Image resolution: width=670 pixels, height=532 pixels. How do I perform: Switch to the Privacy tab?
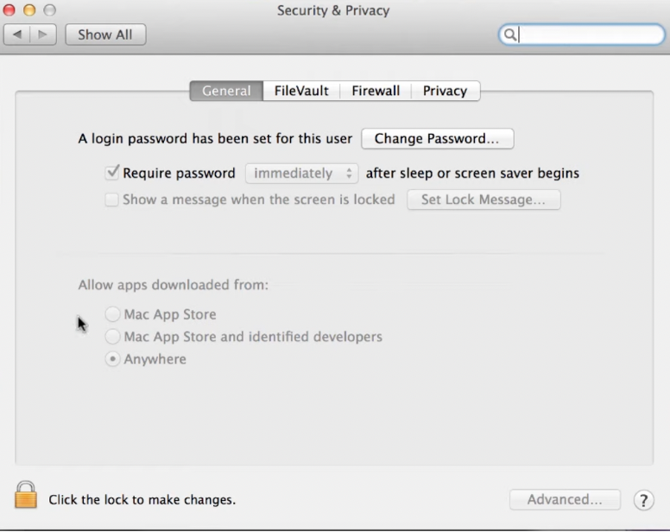445,91
